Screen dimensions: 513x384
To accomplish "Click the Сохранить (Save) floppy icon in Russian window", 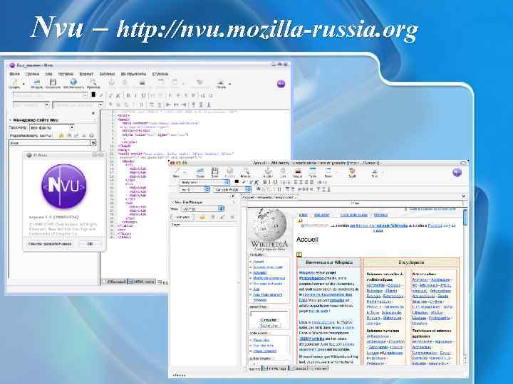I will 53,84.
